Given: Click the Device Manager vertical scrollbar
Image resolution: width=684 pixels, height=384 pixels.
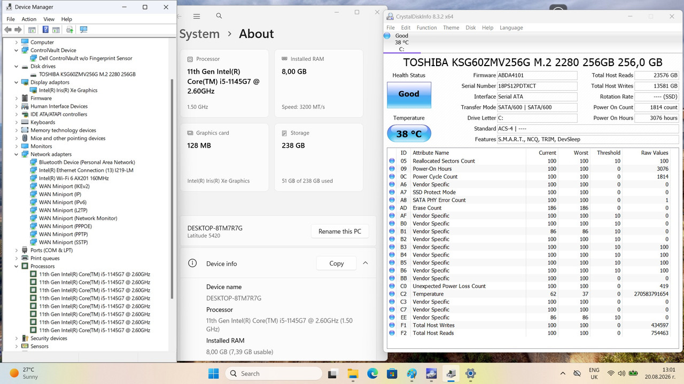Looking at the screenshot, I should click(172, 189).
